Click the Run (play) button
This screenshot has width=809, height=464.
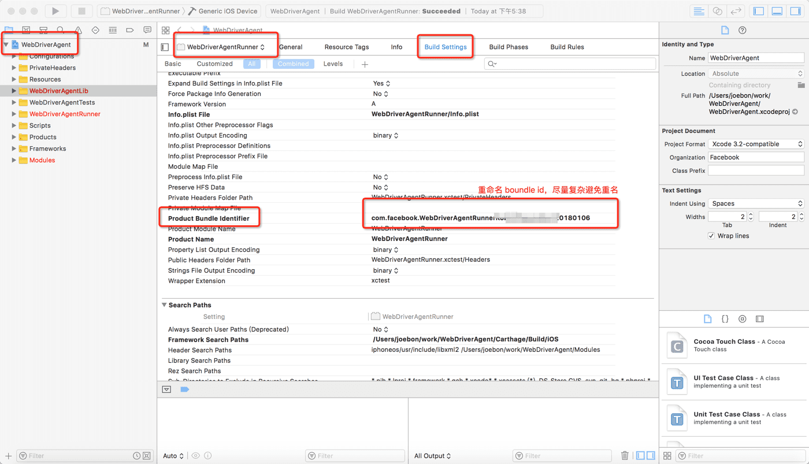pos(55,11)
